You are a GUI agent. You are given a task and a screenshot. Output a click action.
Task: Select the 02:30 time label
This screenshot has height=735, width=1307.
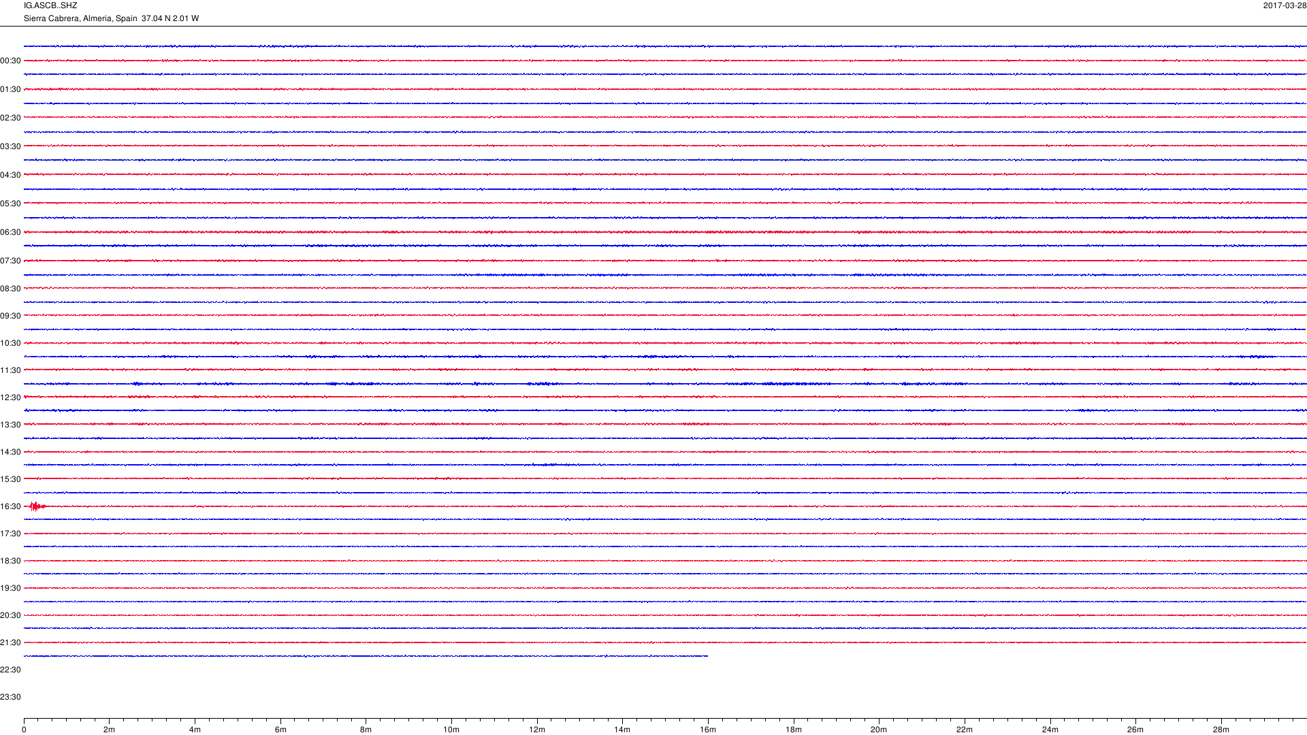click(11, 118)
